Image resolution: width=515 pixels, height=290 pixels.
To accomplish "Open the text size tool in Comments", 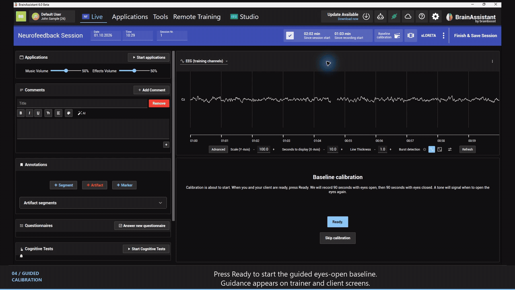I will [x=48, y=113].
